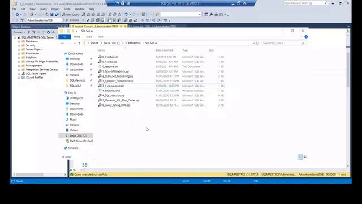Viewport: 362px width, 204px height.
Task: Open 0_1_intro.sql file in Explorer
Action: [109, 62]
